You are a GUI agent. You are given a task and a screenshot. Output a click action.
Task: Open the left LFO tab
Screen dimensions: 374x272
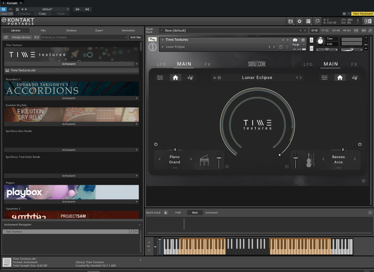tap(161, 64)
